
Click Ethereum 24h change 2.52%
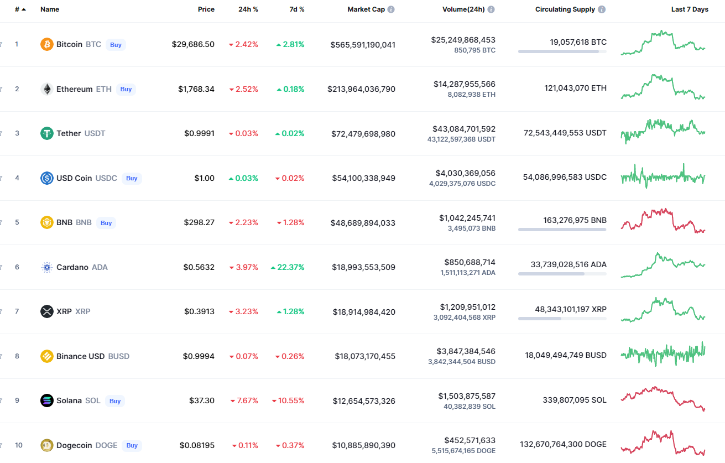pos(244,89)
